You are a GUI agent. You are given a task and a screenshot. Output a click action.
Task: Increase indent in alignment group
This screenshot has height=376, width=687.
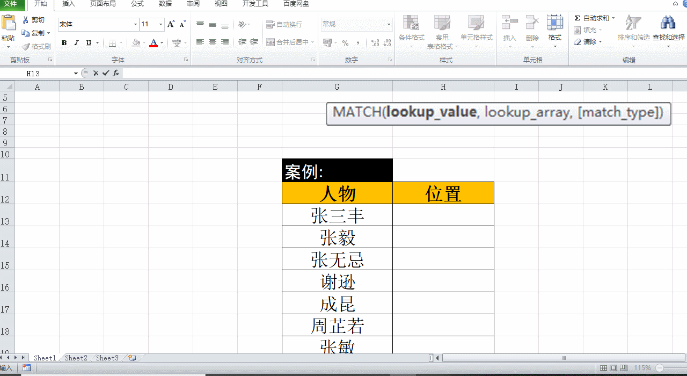pos(254,42)
